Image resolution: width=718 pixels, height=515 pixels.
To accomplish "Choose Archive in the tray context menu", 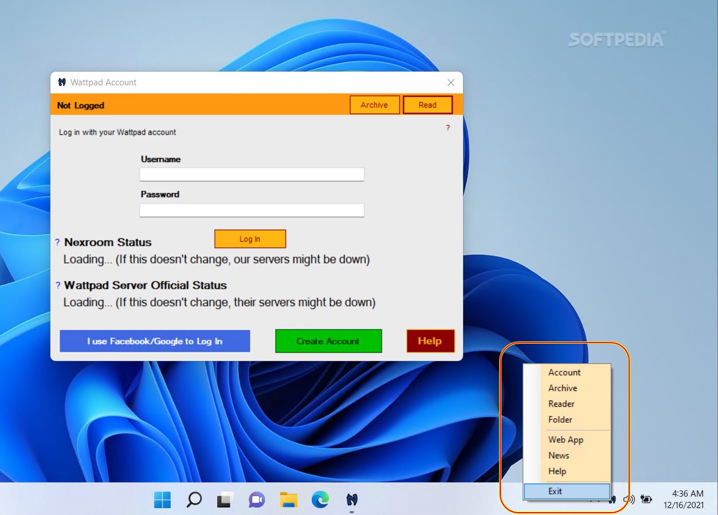I will coord(563,388).
